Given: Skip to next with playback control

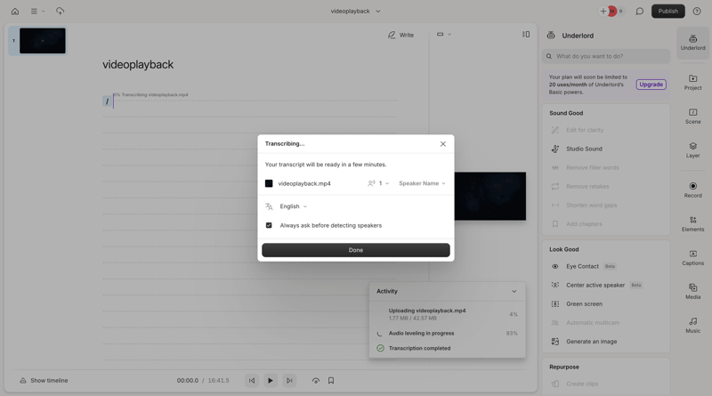Looking at the screenshot, I should click(x=289, y=381).
